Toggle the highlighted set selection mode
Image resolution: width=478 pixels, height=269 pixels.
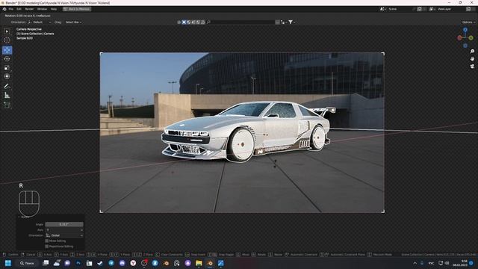(184, 22)
